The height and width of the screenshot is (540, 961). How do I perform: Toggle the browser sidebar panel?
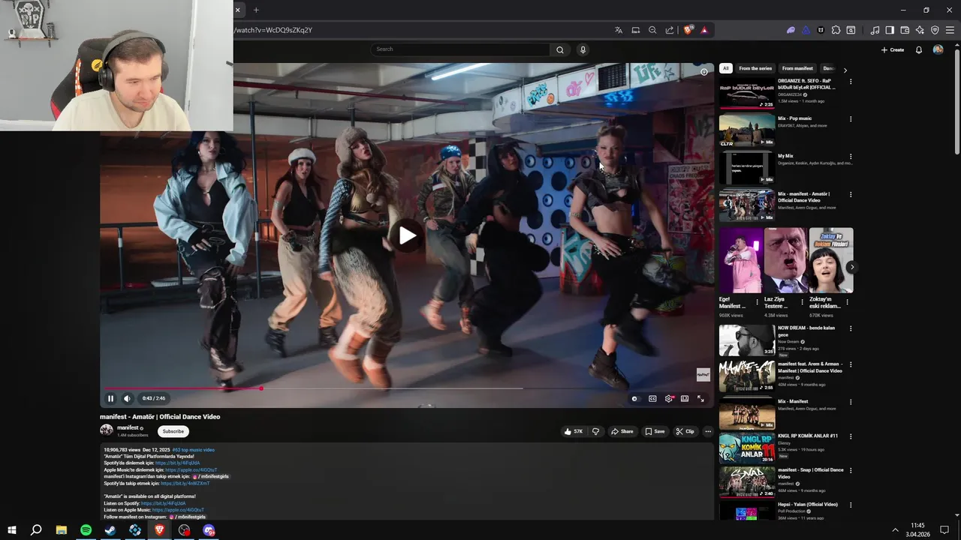890,30
